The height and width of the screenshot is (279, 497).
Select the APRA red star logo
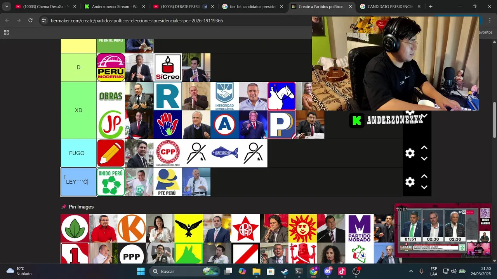(245, 228)
